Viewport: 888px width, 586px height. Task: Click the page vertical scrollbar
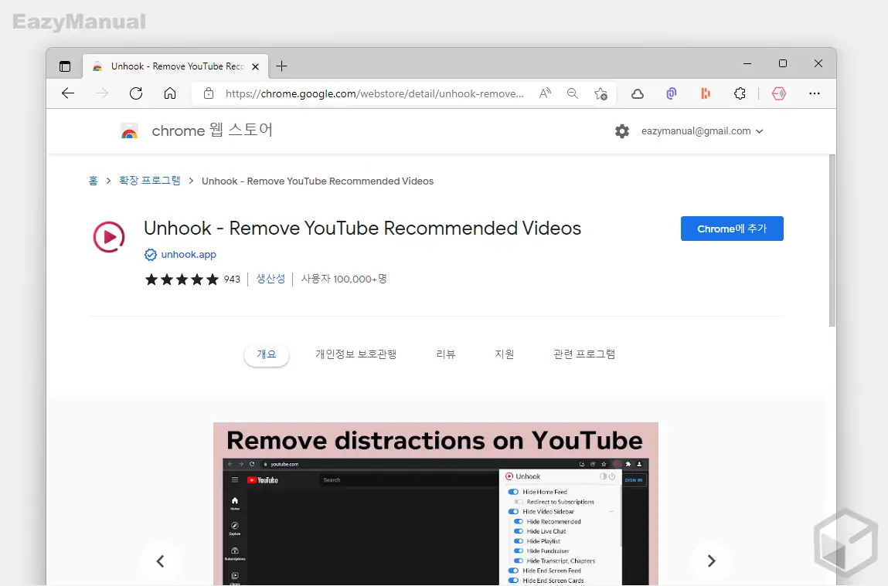[832, 241]
